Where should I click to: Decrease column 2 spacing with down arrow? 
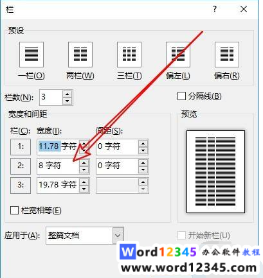(x=143, y=170)
